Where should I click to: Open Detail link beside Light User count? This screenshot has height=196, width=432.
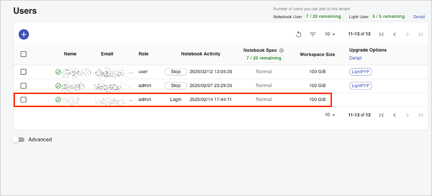[x=419, y=17]
